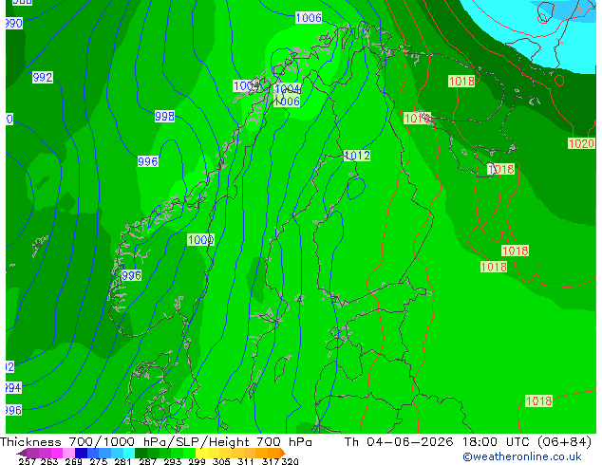Image resolution: width=602 pixels, height=465 pixels.
Task: Click the 1020 isobar label
Action: tap(581, 144)
